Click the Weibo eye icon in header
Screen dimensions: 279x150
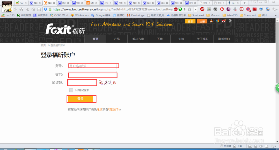(224, 21)
